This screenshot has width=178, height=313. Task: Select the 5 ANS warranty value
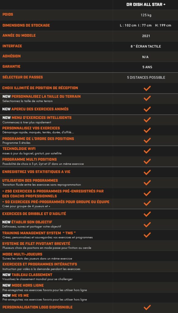pos(147,67)
